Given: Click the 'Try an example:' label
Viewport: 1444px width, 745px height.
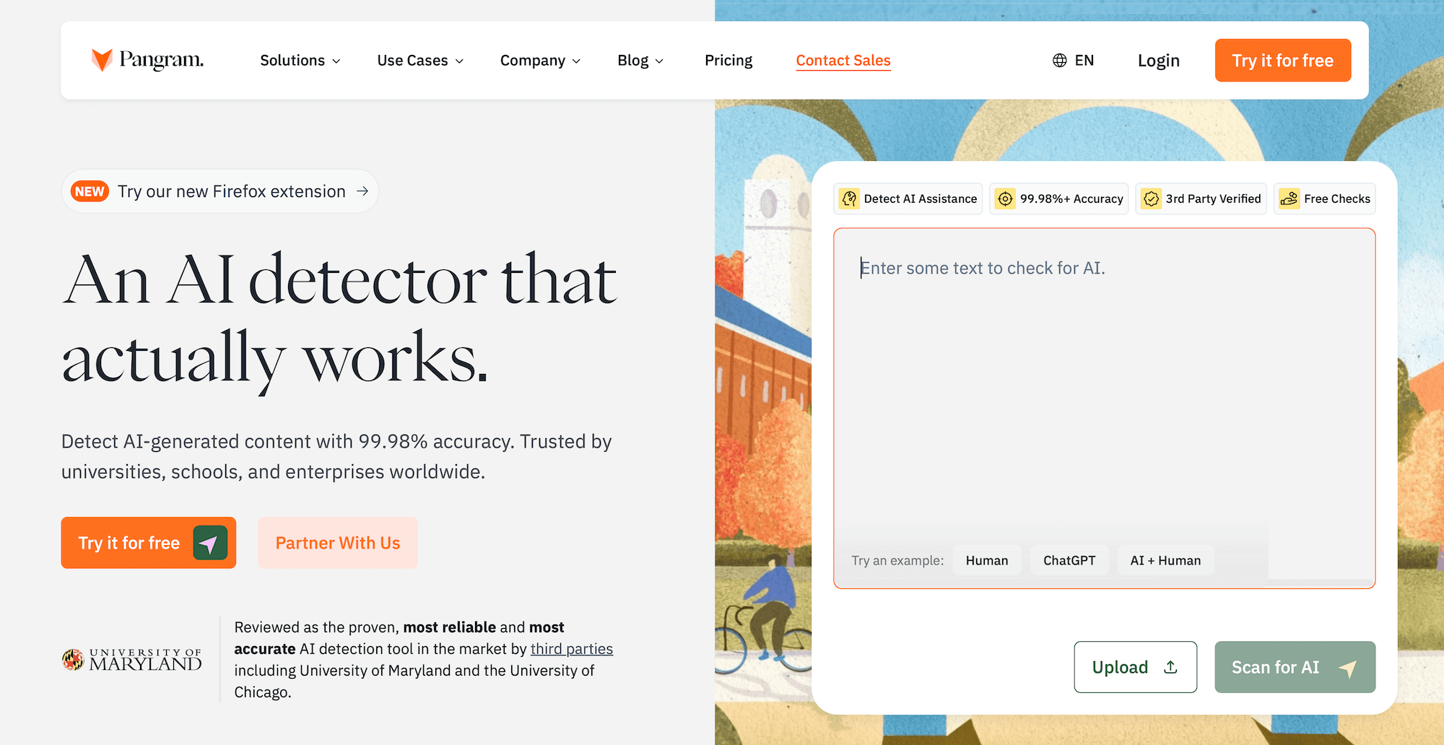Looking at the screenshot, I should [x=897, y=560].
